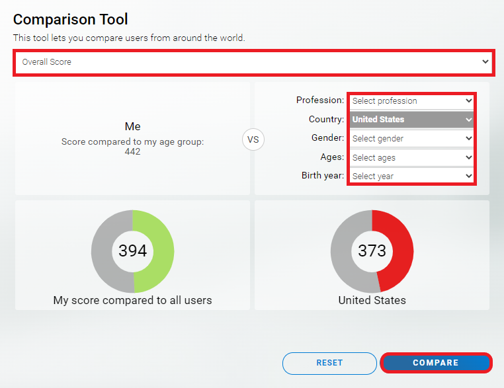Click the "Me" label in left panel
The height and width of the screenshot is (388, 504).
point(132,126)
